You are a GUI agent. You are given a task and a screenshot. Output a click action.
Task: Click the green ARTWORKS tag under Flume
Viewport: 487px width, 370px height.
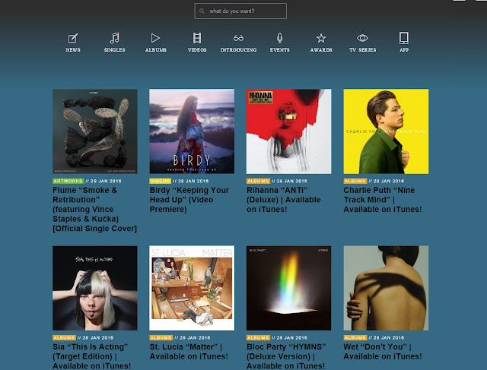pos(68,181)
